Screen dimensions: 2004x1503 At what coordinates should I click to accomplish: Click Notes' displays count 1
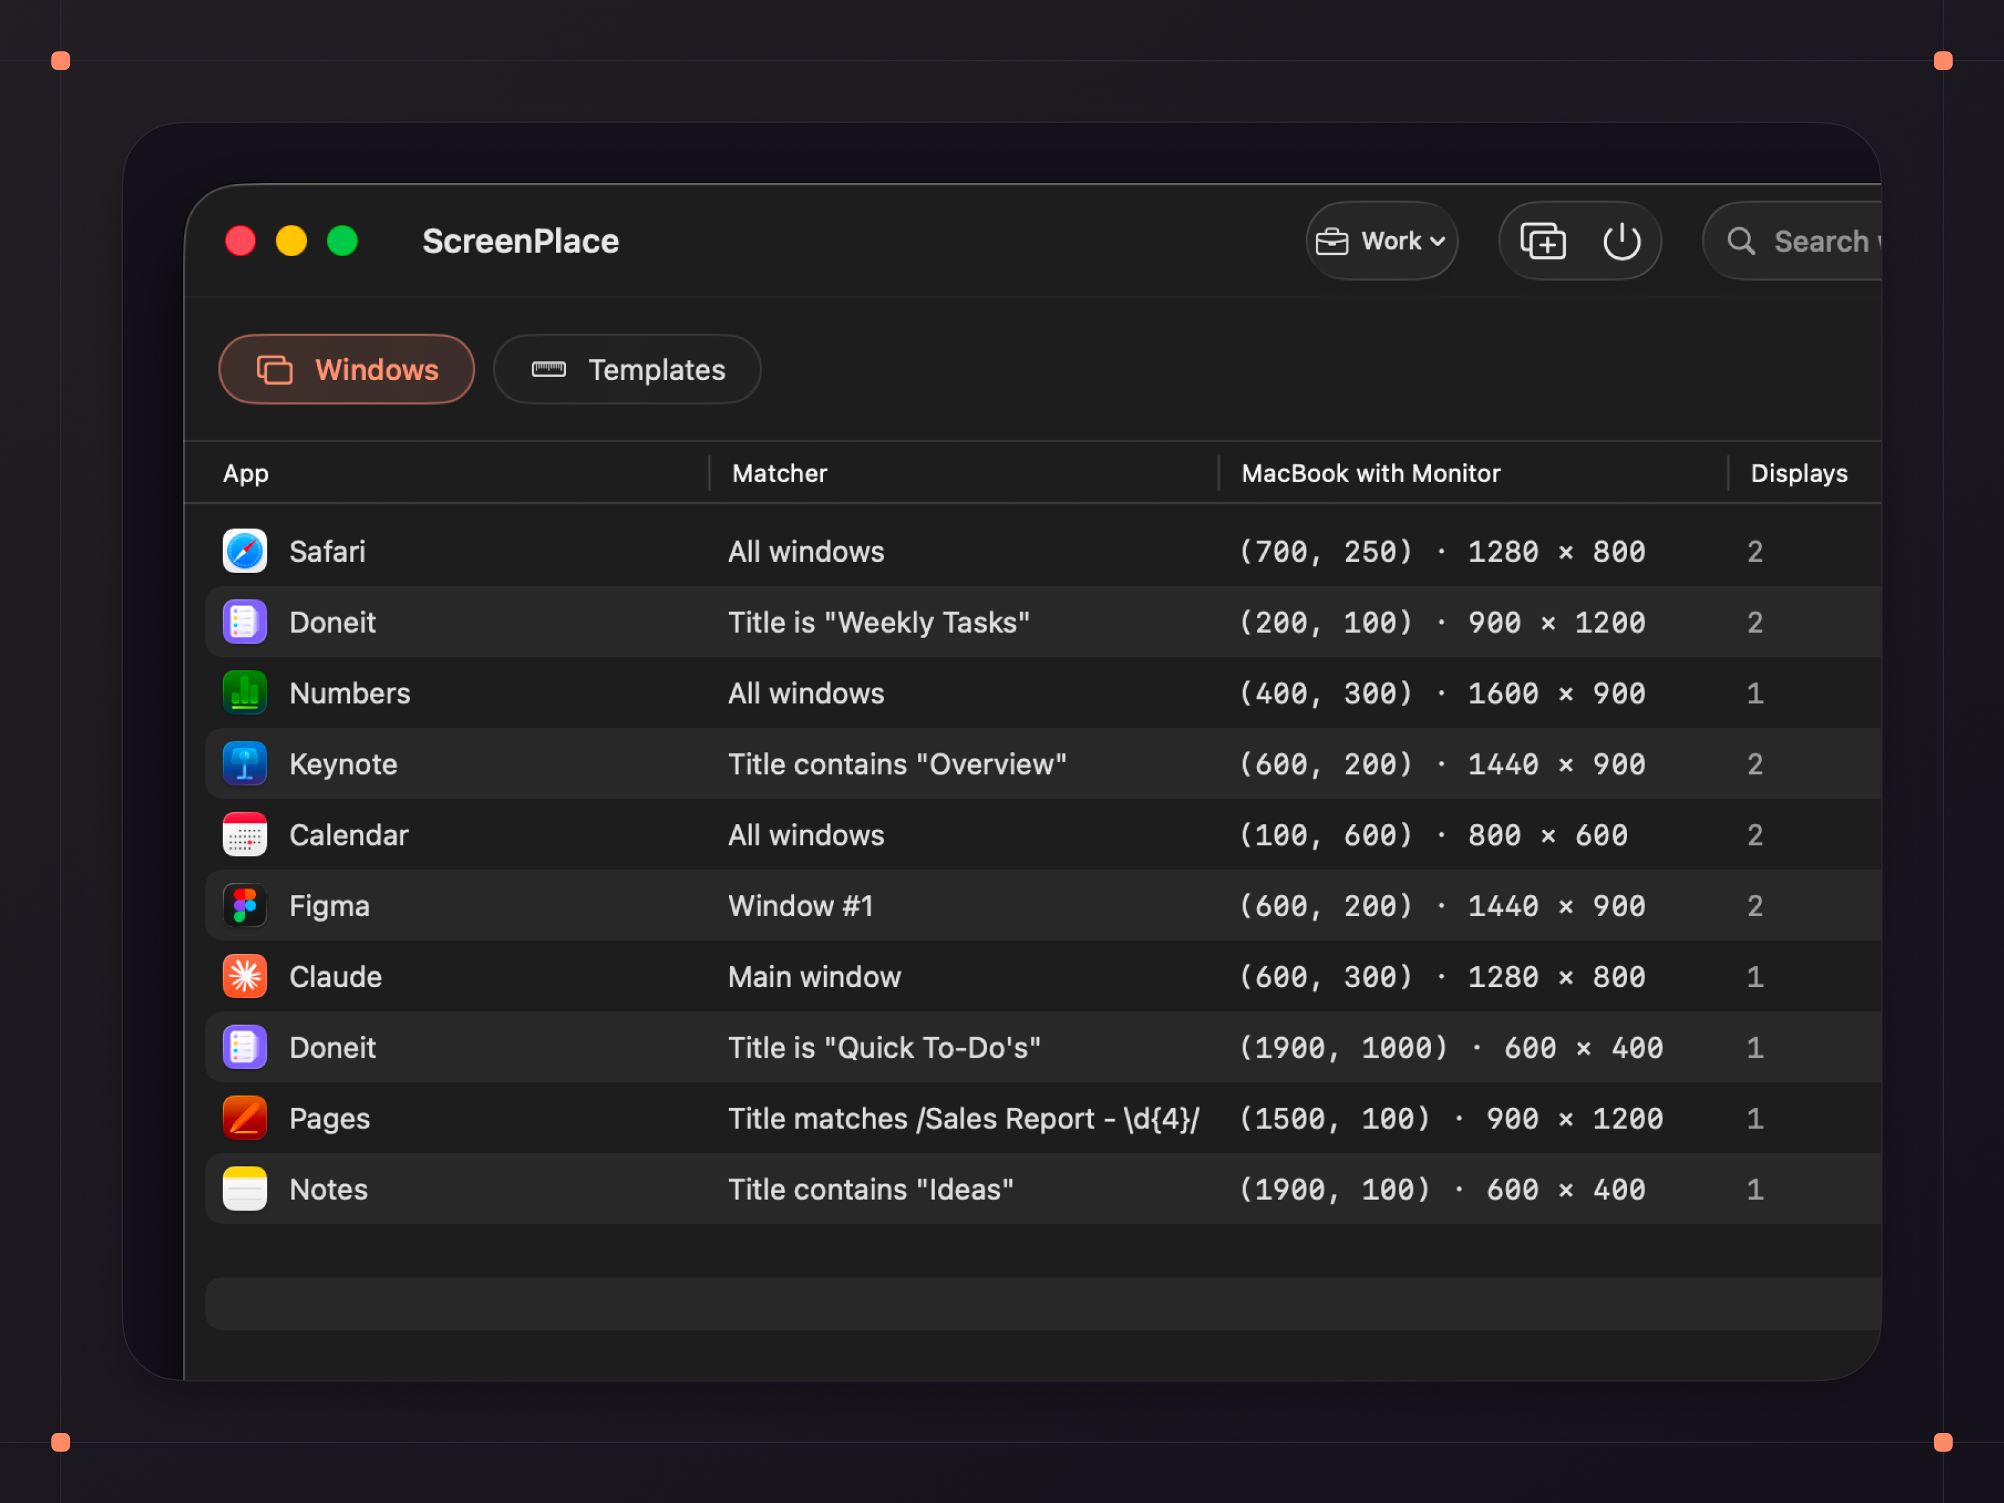[1755, 1189]
